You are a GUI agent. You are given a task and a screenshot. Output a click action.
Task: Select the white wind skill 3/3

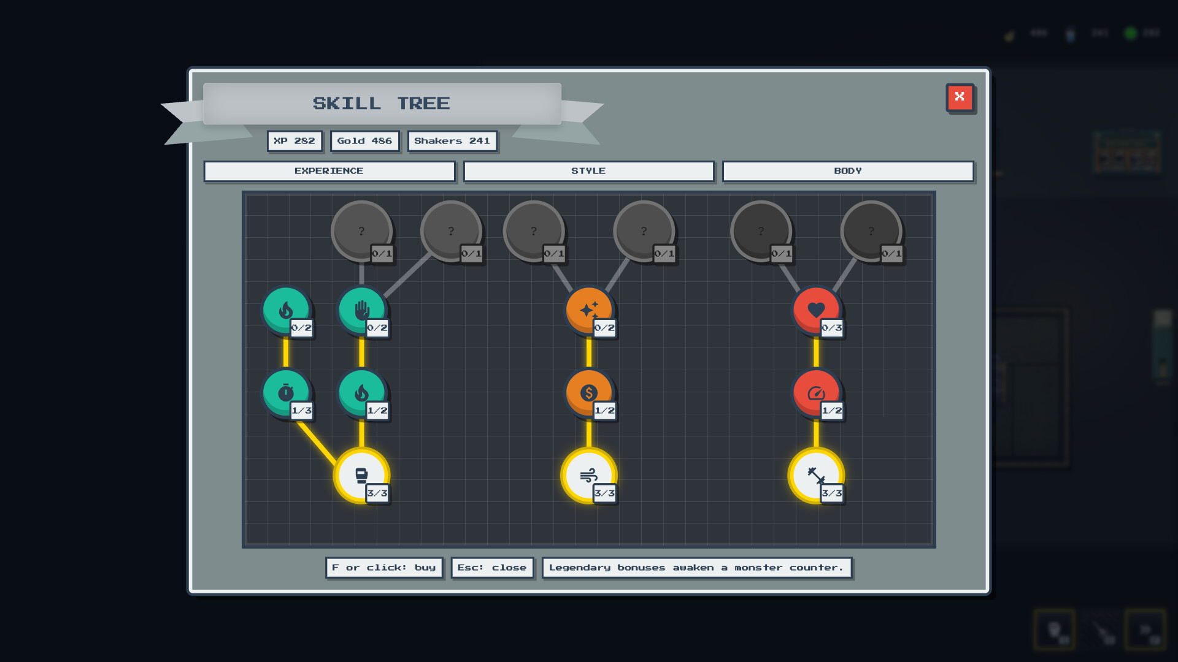click(589, 476)
